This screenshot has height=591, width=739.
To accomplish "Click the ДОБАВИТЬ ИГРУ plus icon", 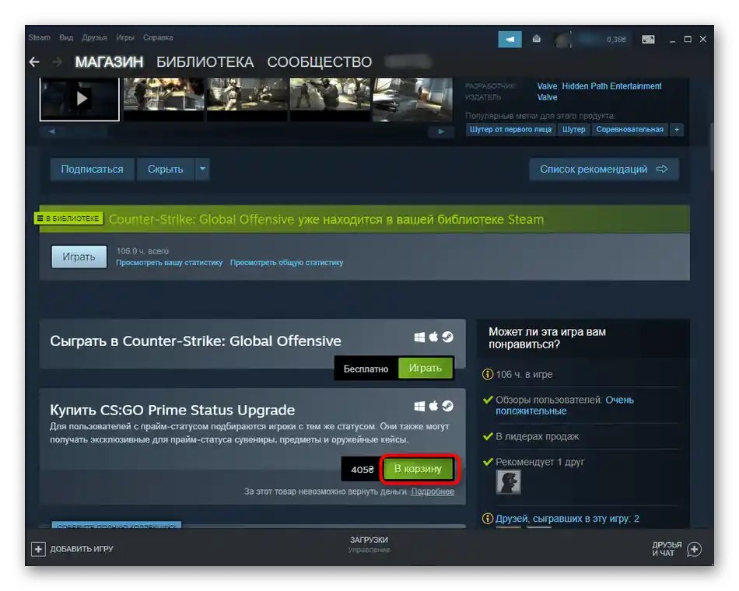I will click(38, 549).
